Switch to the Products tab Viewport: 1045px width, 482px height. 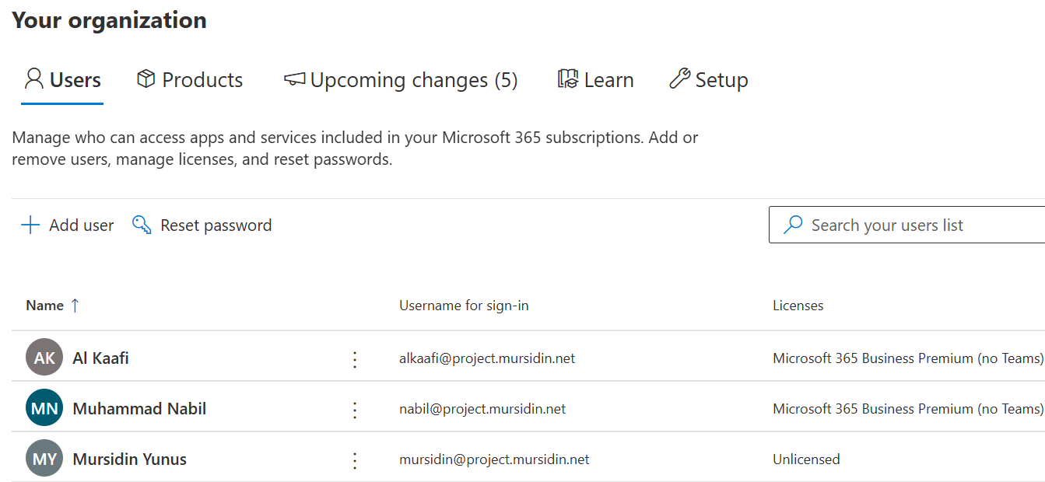(x=190, y=80)
